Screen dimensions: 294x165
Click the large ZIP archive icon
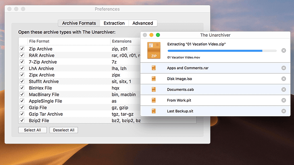tap(154, 50)
